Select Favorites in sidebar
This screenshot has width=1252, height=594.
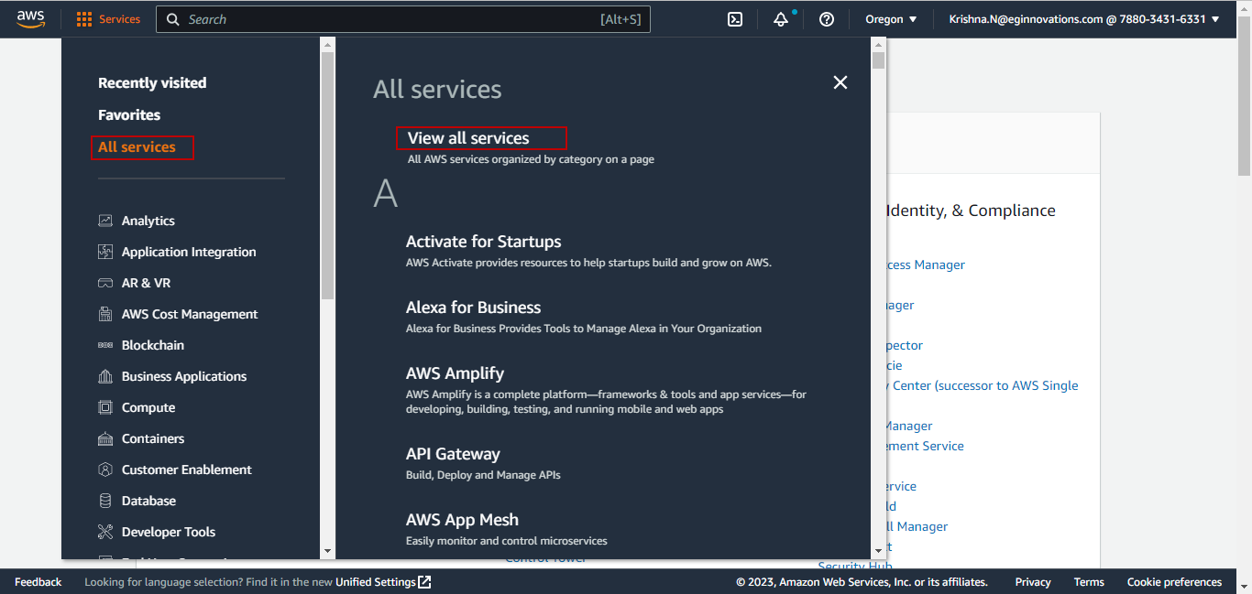pyautogui.click(x=129, y=114)
